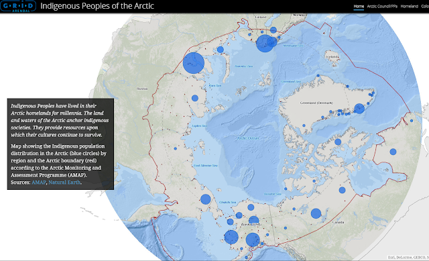Image resolution: width=429 pixels, height=261 pixels.
Task: Open the Natural Earth source link
Action: coord(64,182)
